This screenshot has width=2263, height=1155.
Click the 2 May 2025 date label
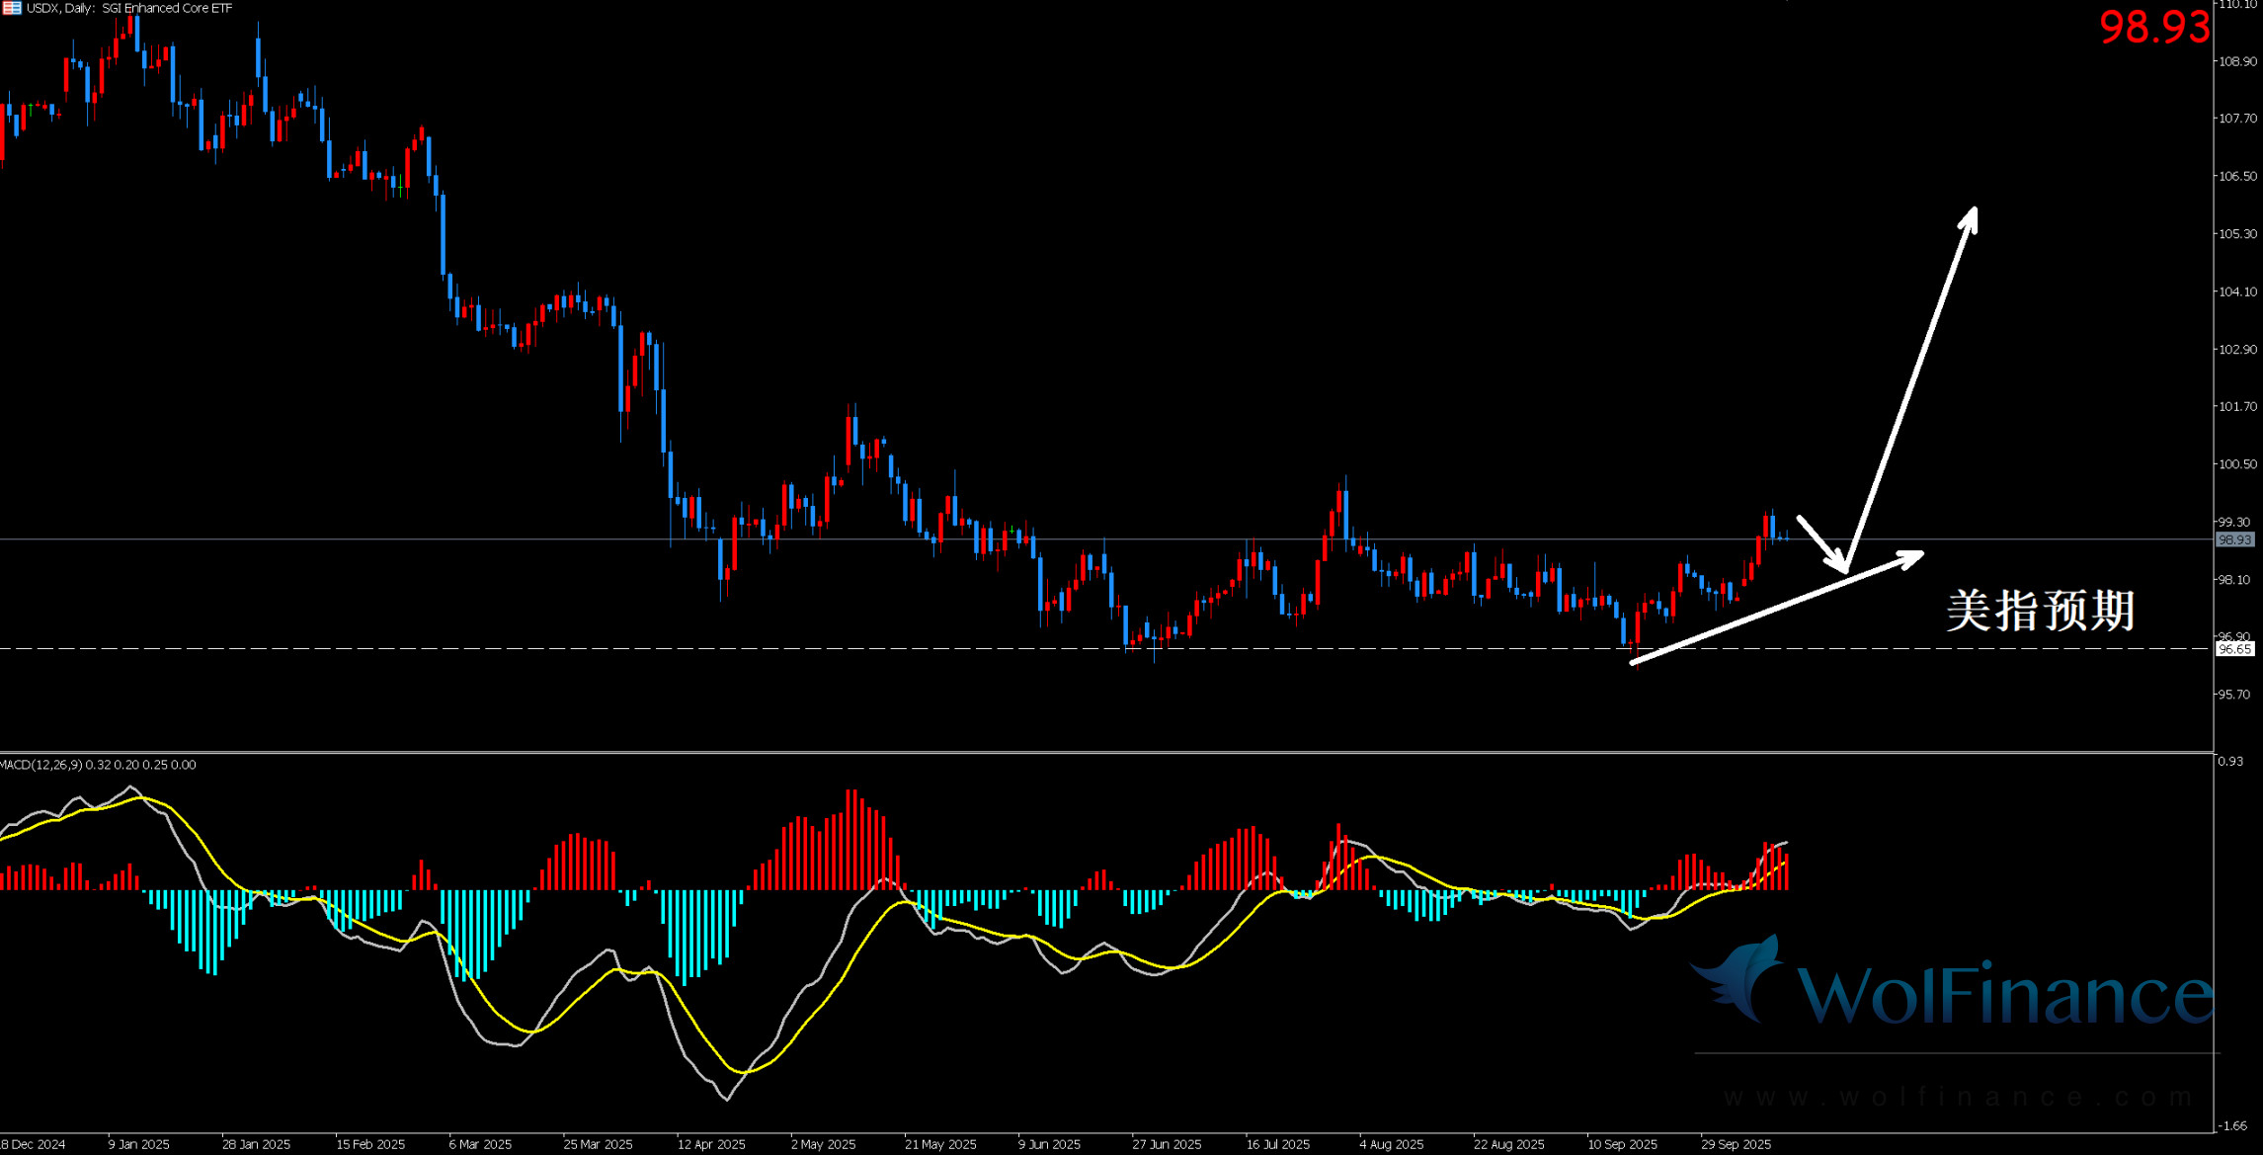823,1144
